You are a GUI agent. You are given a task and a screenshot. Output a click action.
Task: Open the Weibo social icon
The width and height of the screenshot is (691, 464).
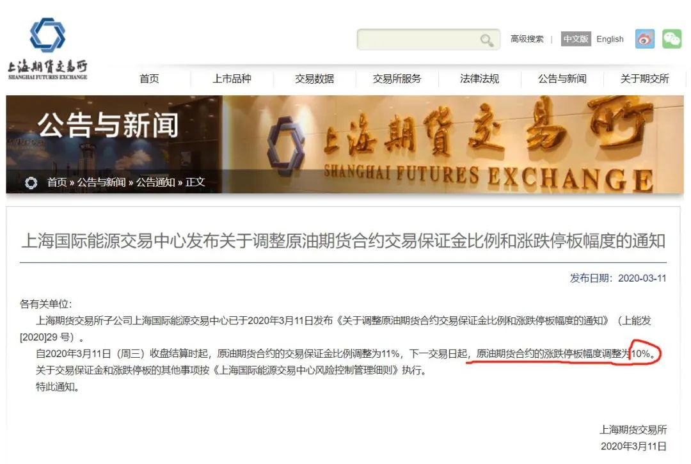[645, 39]
